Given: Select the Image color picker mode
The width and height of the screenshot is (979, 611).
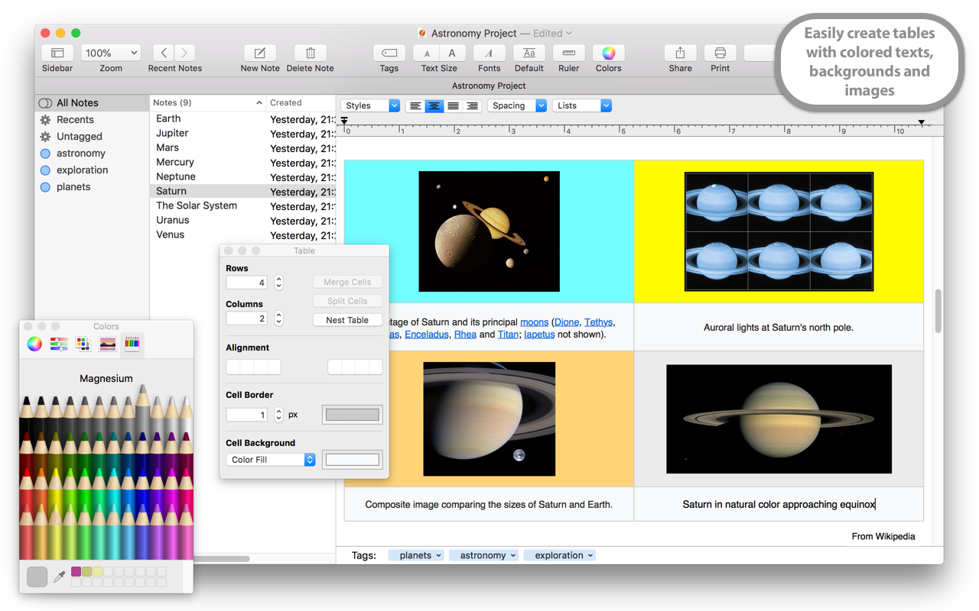Looking at the screenshot, I should click(x=107, y=344).
